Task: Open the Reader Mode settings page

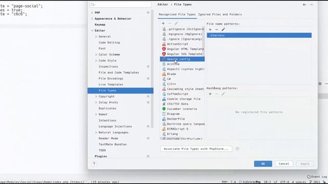Action: (108, 139)
